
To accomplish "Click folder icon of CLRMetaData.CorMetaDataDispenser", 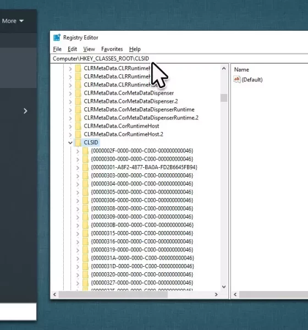I will (x=78, y=93).
